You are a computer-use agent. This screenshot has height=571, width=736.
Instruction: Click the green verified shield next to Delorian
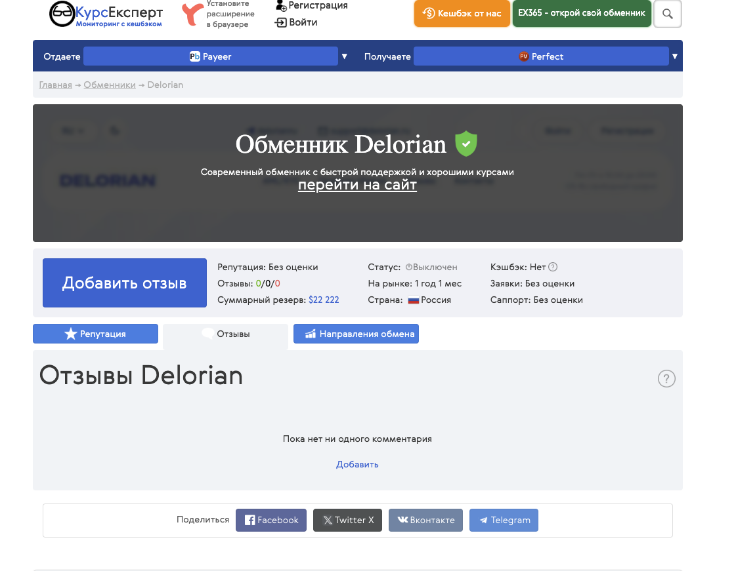466,144
